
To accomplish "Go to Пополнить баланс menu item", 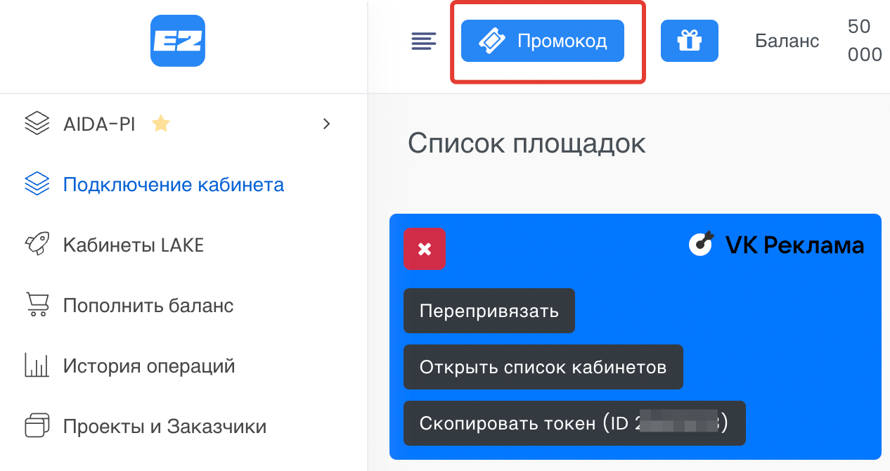I will pos(148,306).
